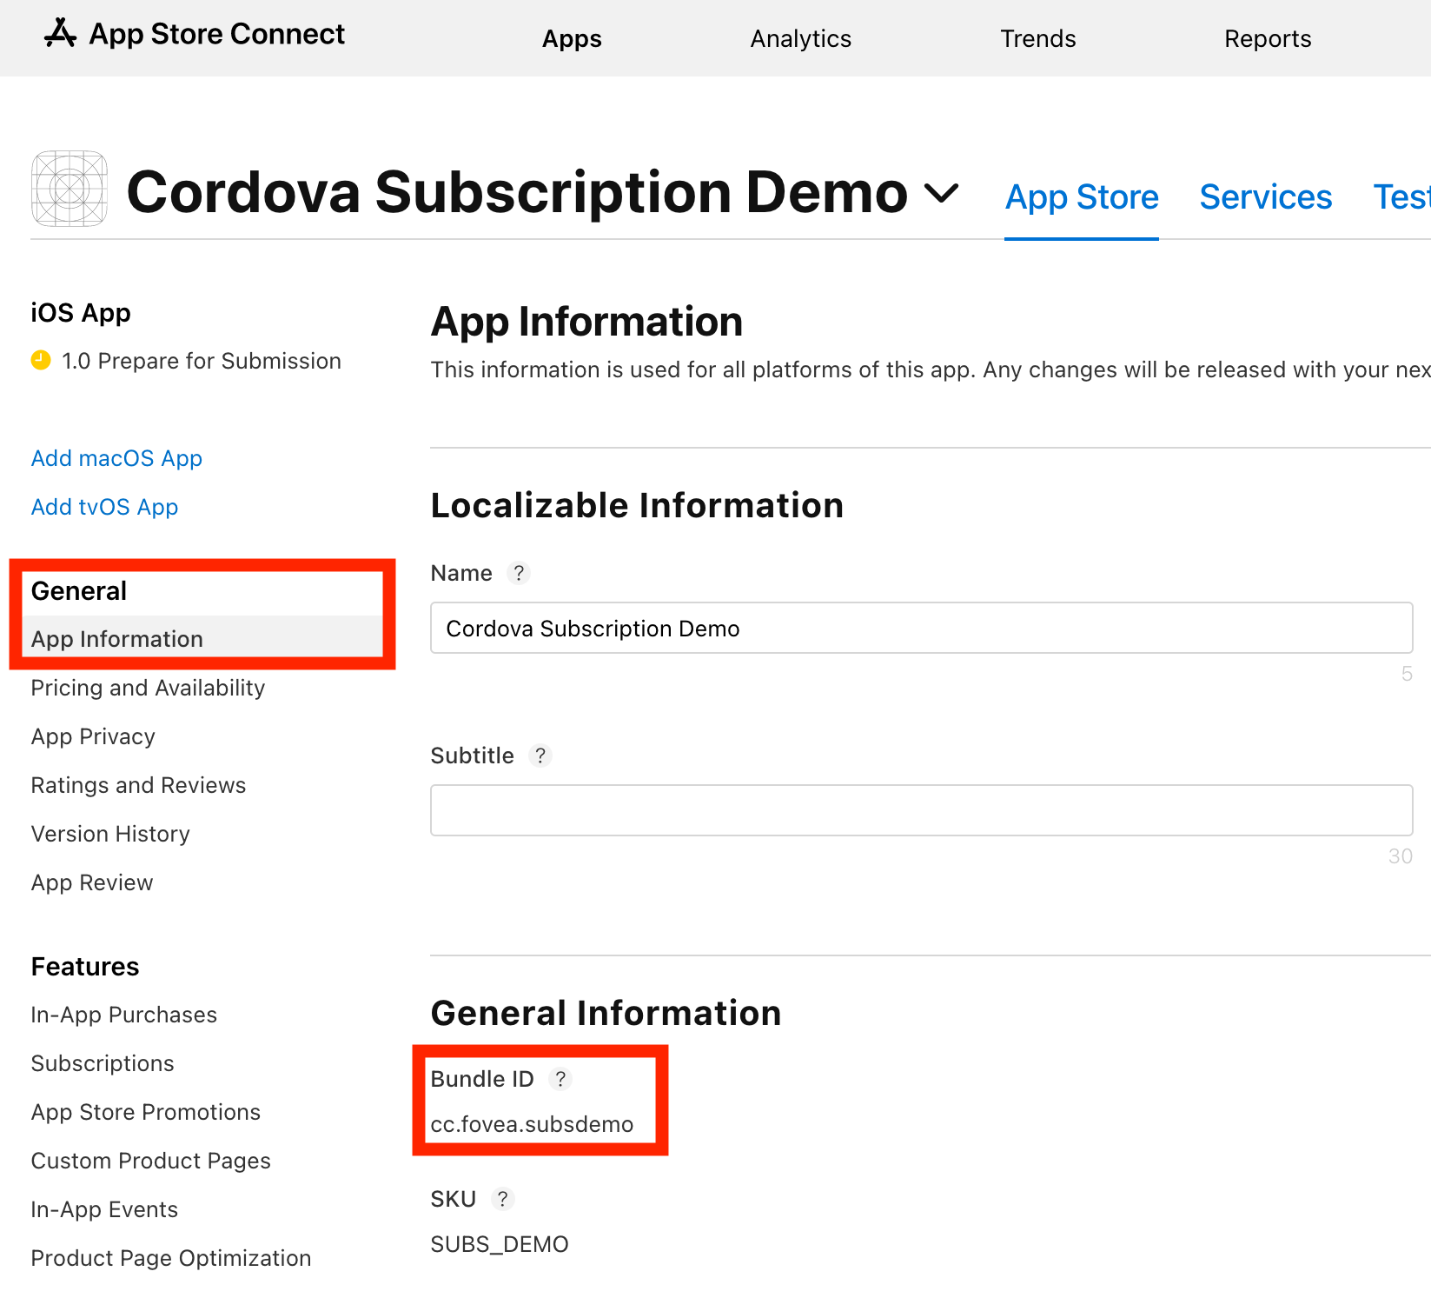Switch to the App Store tab
Screen dimensions: 1431x1298
[x=1082, y=197]
